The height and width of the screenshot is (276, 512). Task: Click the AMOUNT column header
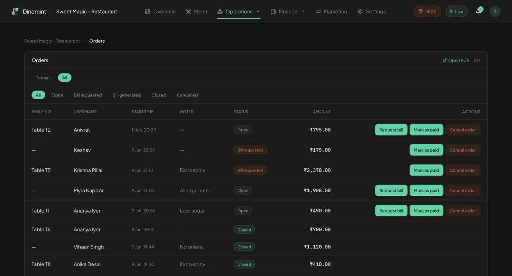(322, 112)
